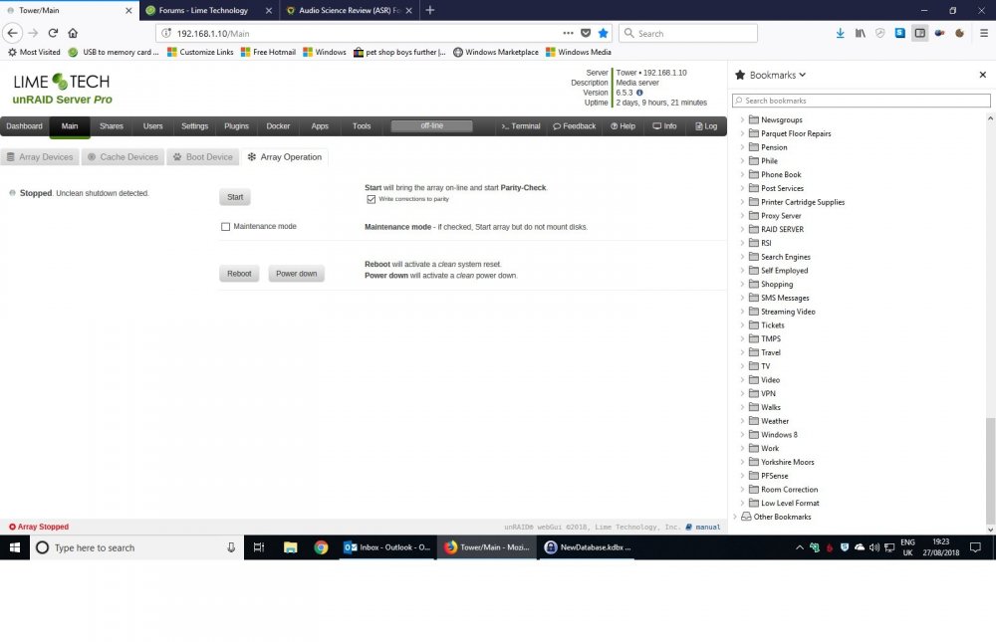Open Windows Start menu
Viewport: 996px width, 642px height.
15,547
